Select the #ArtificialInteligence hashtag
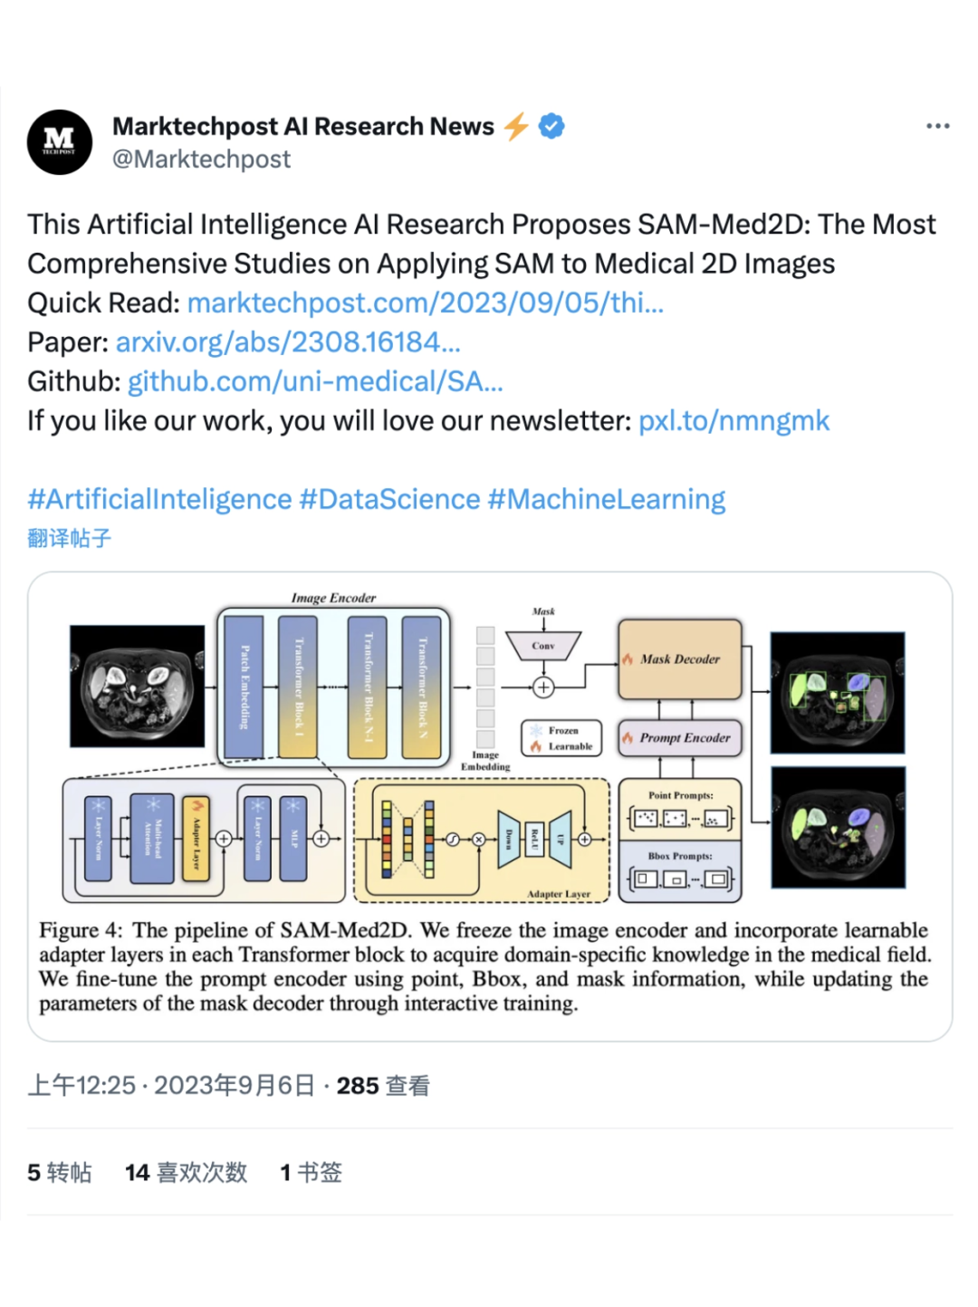Image resolution: width=978 pixels, height=1307 pixels. coord(159,499)
